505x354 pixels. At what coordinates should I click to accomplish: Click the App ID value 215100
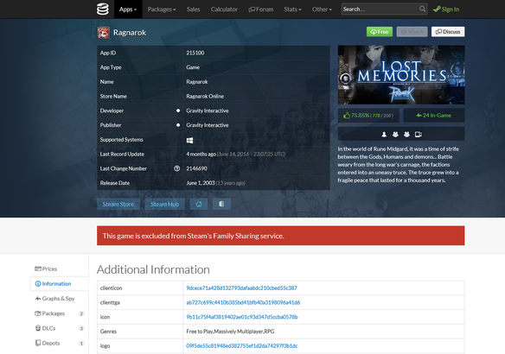195,53
